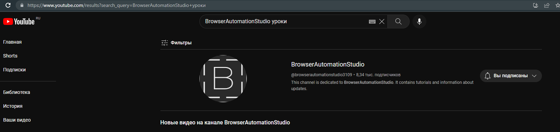Click the '8,34 тыс. подписчиков' subscriber count
The height and width of the screenshot is (132, 560).
(378, 75)
